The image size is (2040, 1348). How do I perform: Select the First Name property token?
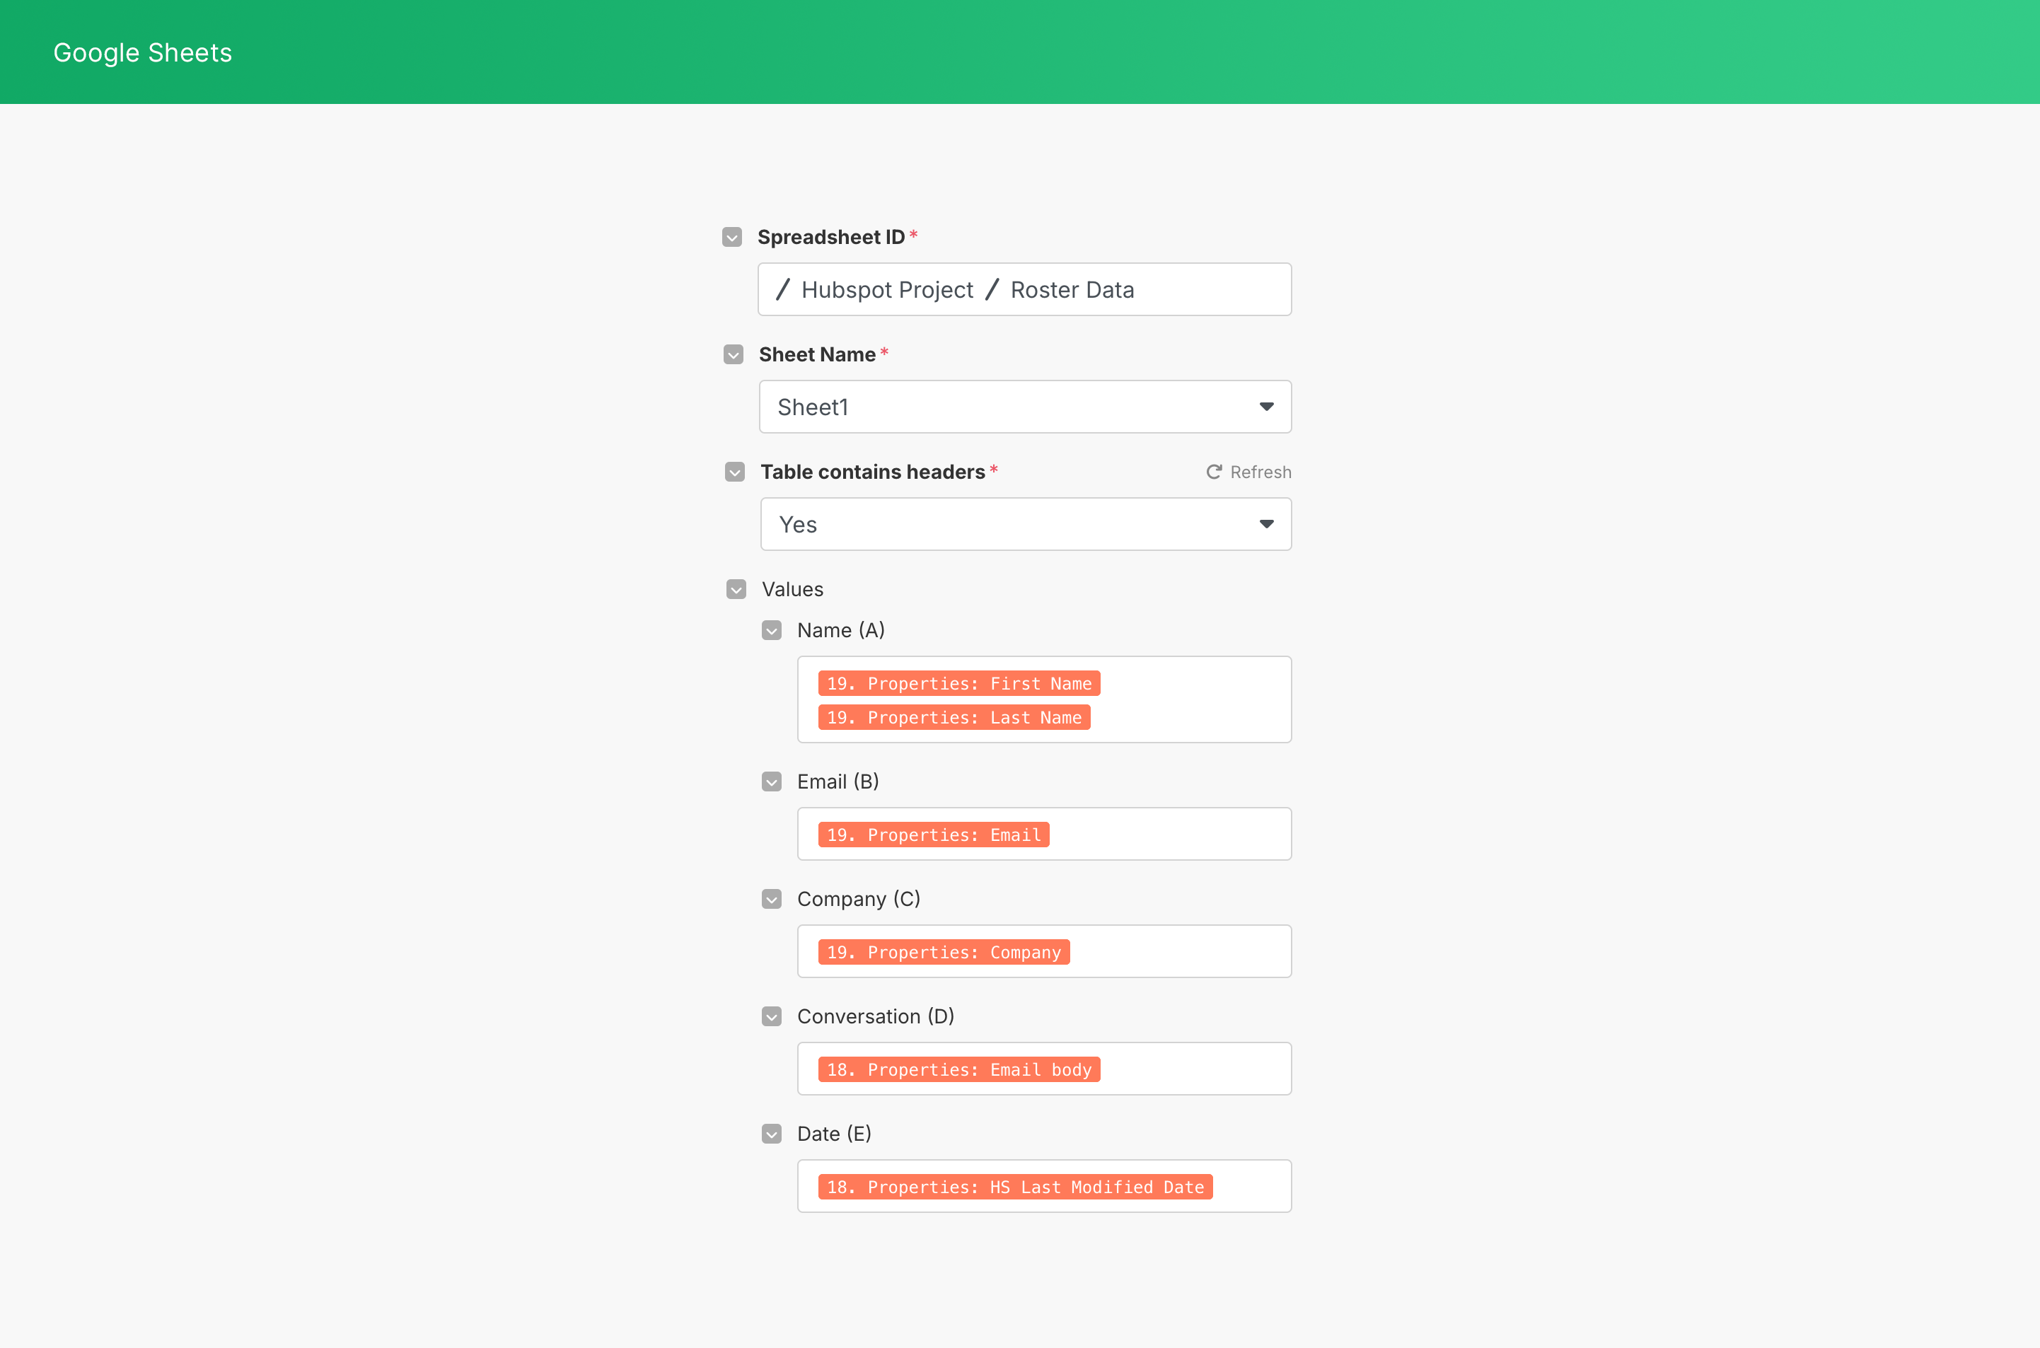(958, 682)
